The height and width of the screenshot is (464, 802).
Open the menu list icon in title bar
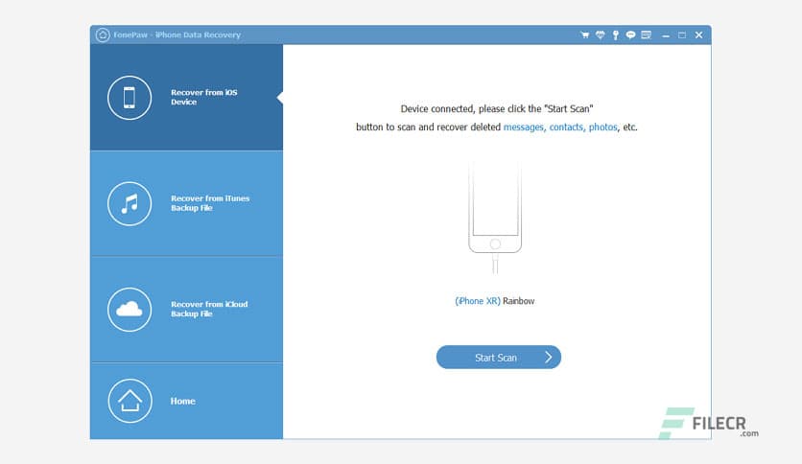(x=646, y=35)
